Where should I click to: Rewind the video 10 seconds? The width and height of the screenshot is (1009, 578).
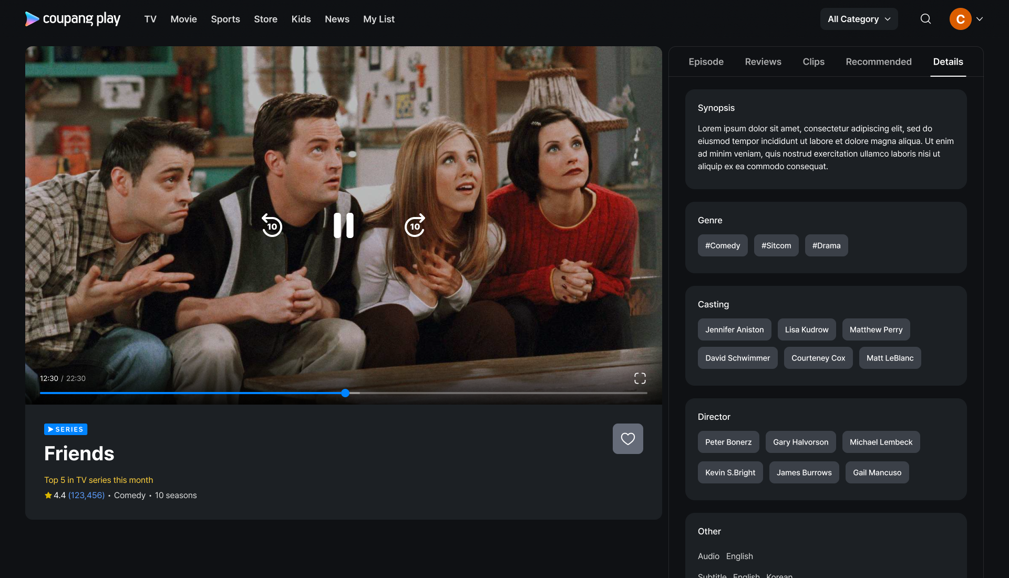[272, 225]
